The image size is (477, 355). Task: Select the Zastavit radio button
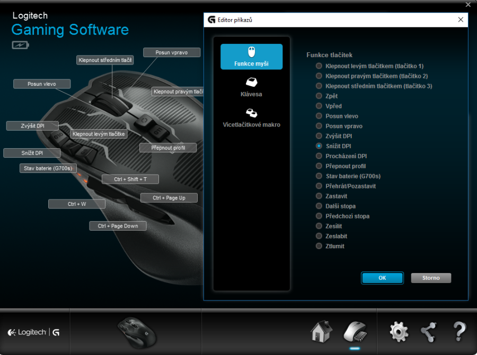point(319,196)
